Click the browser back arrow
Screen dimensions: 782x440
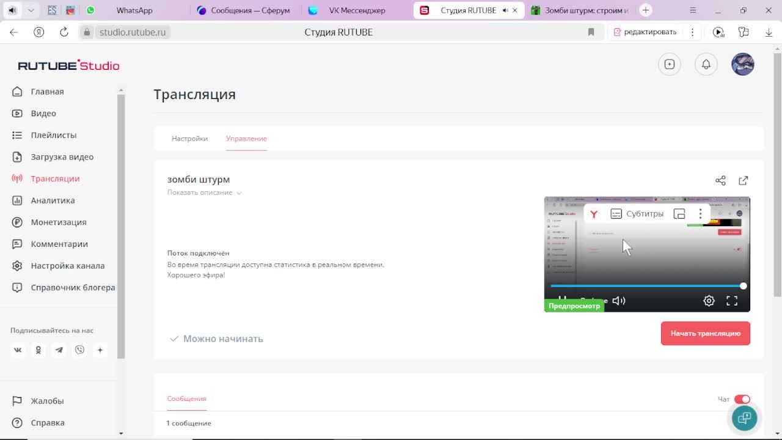(x=14, y=32)
